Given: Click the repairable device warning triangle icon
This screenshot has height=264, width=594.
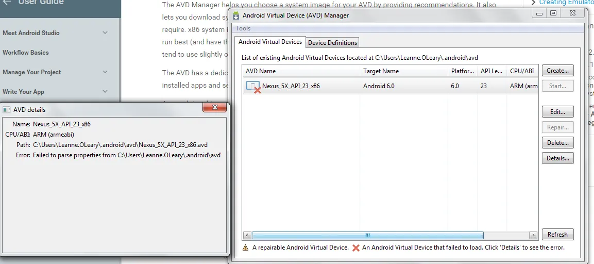Looking at the screenshot, I should (245, 247).
